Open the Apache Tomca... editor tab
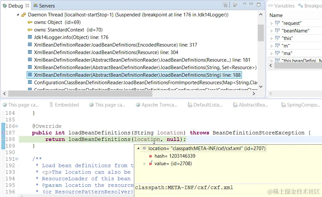Image resolution: width=322 pixels, height=197 pixels. coord(157,105)
